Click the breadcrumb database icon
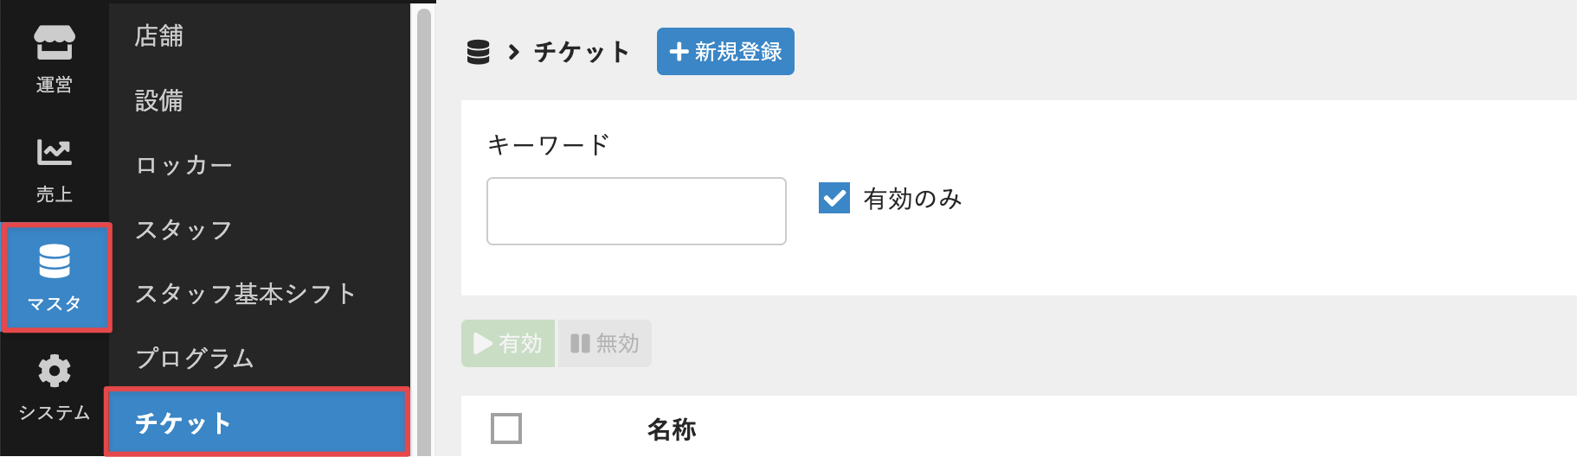 coord(478,52)
